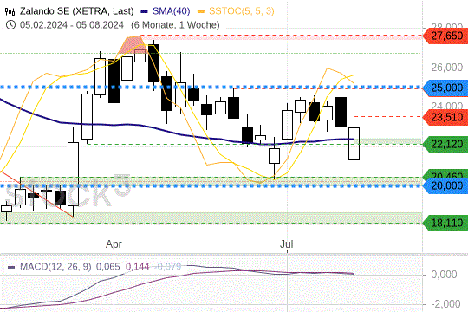This screenshot has height=312, width=468.
Task: Click the orange SSTOC legend marker
Action: (x=201, y=11)
